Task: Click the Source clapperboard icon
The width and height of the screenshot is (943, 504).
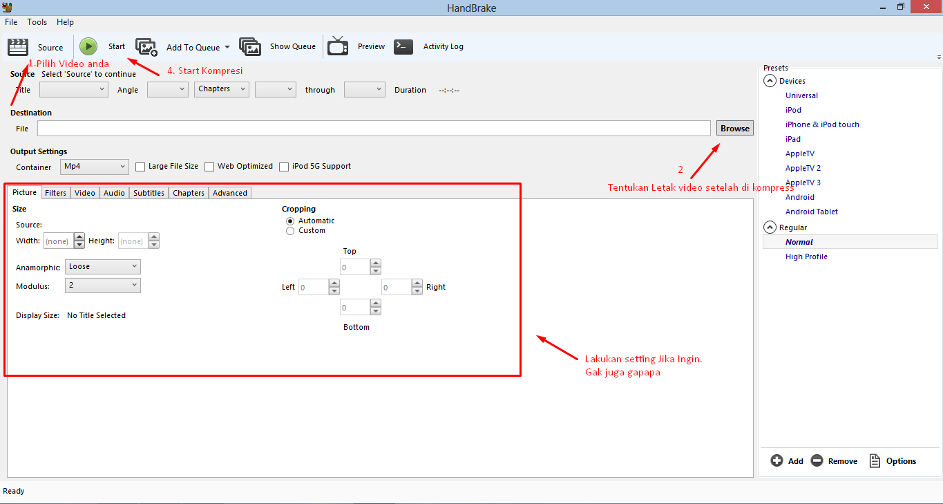Action: tap(18, 47)
